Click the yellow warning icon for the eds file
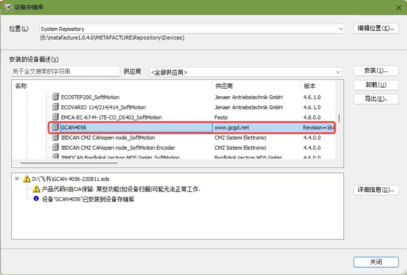This screenshot has width=407, height=275. click(27, 179)
